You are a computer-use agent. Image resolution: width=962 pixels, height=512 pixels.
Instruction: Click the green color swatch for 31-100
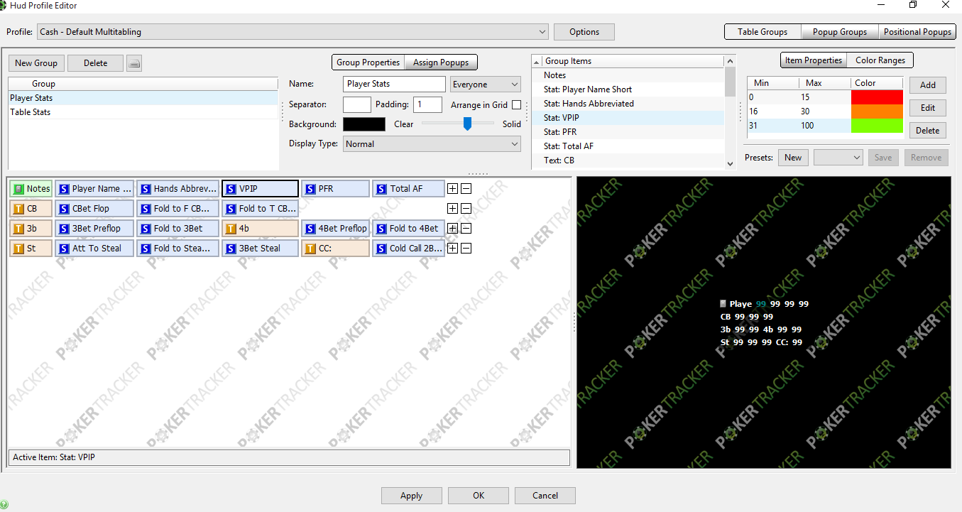(877, 126)
